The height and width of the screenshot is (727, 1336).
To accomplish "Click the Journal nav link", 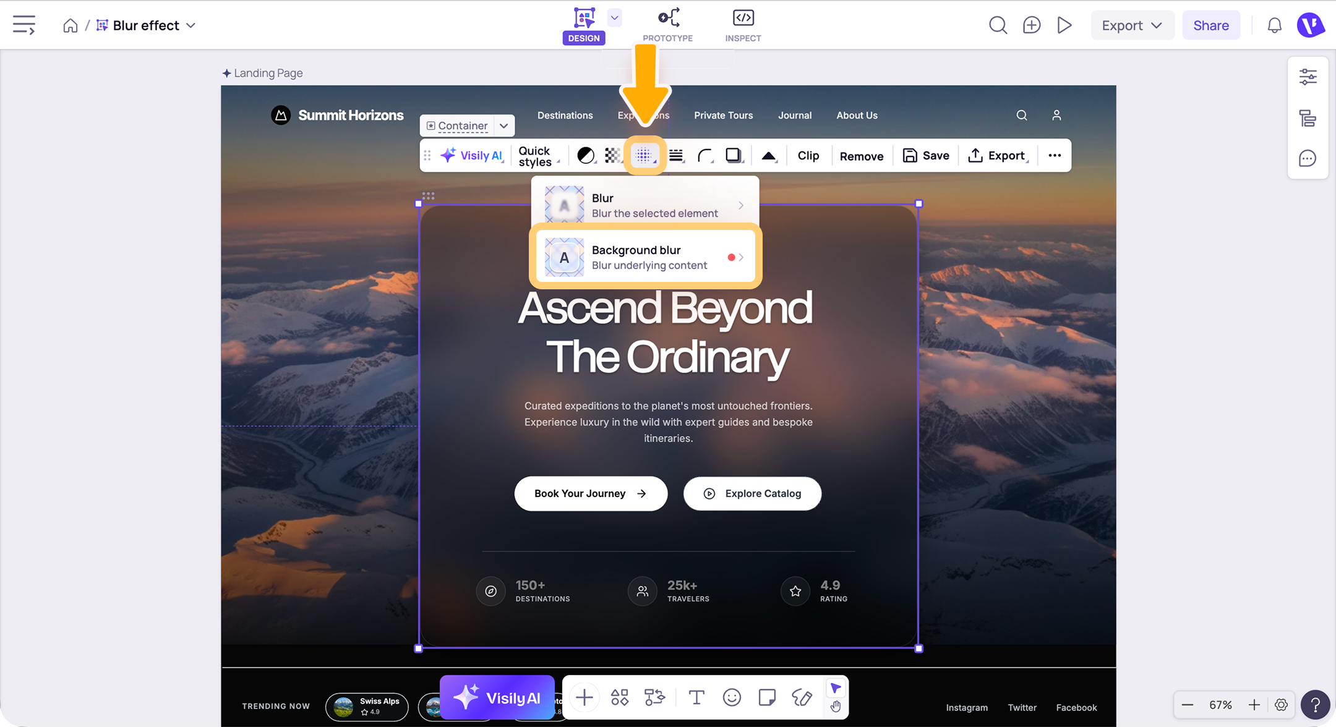I will click(795, 115).
